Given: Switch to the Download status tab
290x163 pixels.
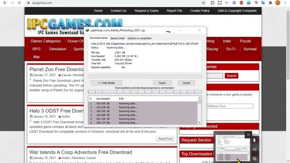Looking at the screenshot, I should [98, 38].
